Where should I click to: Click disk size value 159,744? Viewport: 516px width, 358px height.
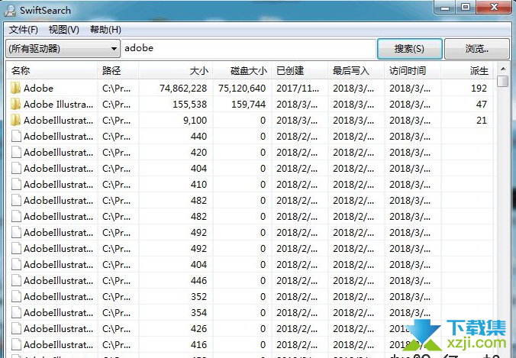click(x=248, y=105)
